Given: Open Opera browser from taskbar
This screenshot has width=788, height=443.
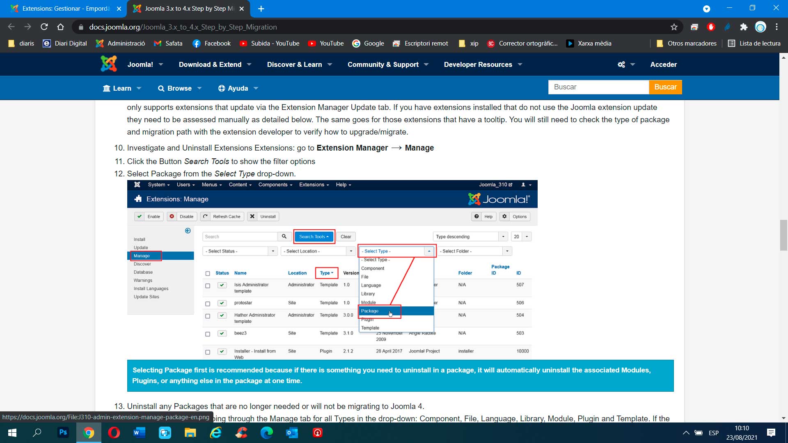Looking at the screenshot, I should [114, 433].
